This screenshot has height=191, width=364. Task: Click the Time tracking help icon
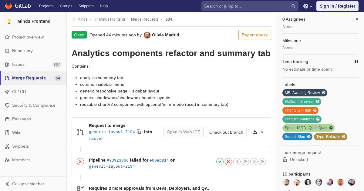coord(356,62)
